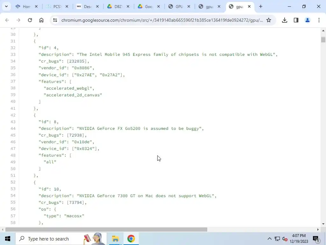The height and width of the screenshot is (245, 326).
Task: View site information icon in address bar
Action: point(55,20)
